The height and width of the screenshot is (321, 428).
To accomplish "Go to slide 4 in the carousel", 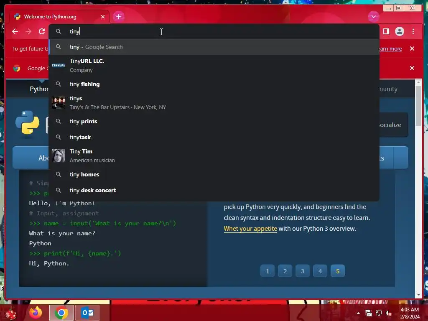I will 320,271.
